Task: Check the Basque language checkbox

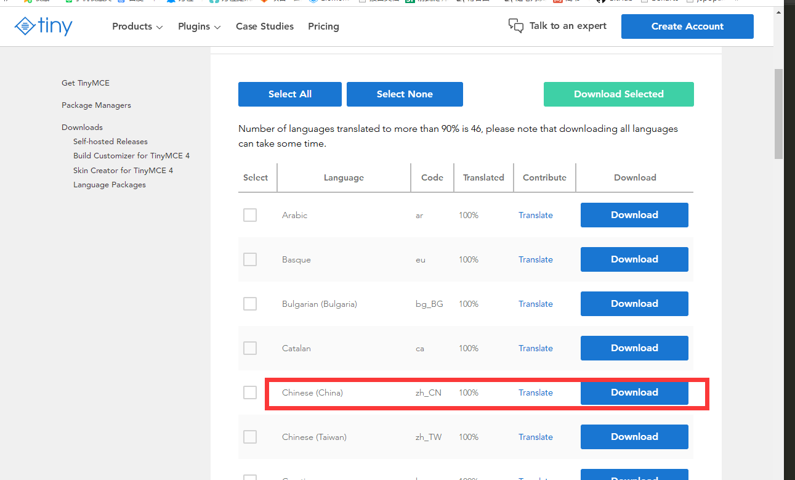Action: tap(250, 259)
